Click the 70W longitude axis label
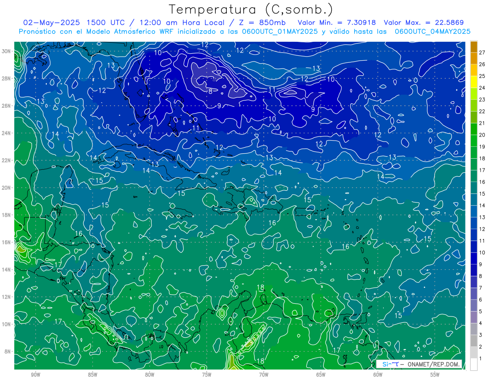The height and width of the screenshot is (380, 493). click(x=264, y=375)
